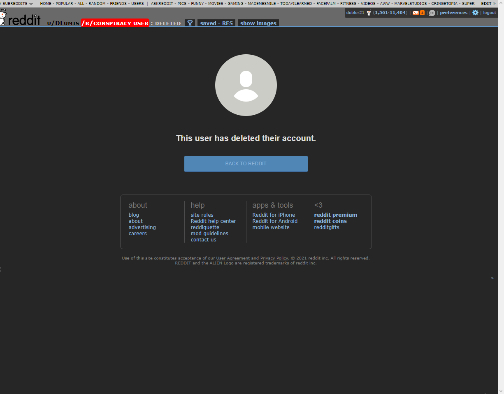Viewport: 504px width, 394px height.
Task: Open the dobler21 username link
Action: 355,13
